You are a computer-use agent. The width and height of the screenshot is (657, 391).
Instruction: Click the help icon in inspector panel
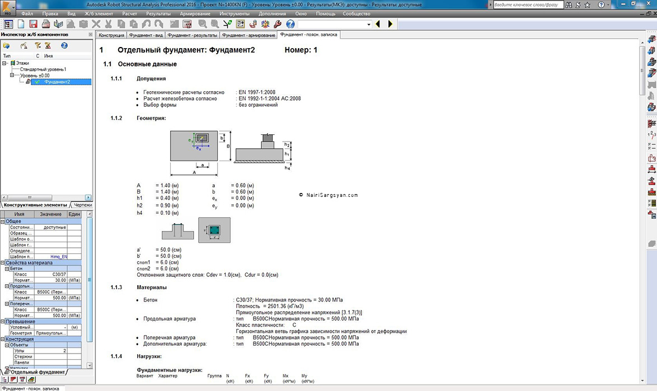coord(64,46)
